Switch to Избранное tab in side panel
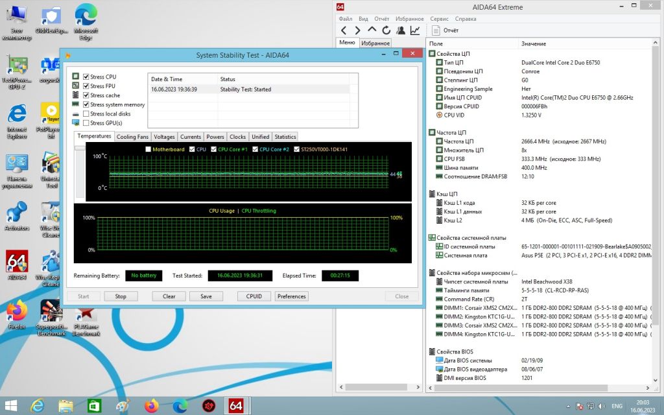This screenshot has width=664, height=415. coord(375,43)
